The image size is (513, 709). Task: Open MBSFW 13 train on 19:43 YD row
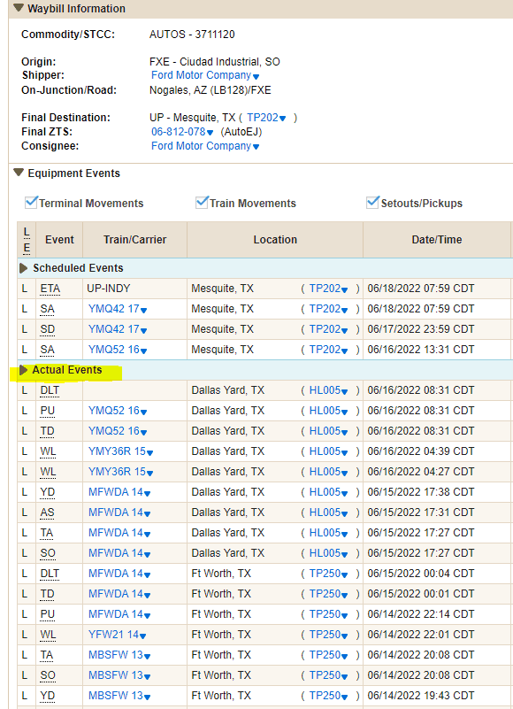click(119, 696)
